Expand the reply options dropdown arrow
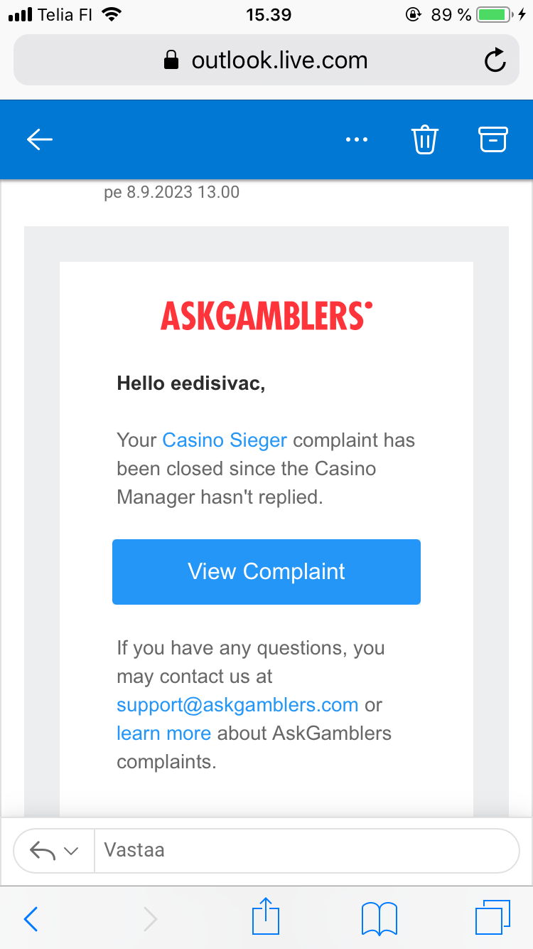 (x=71, y=851)
